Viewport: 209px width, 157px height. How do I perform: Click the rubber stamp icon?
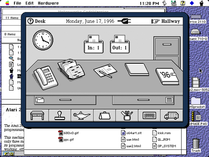coord(60,115)
